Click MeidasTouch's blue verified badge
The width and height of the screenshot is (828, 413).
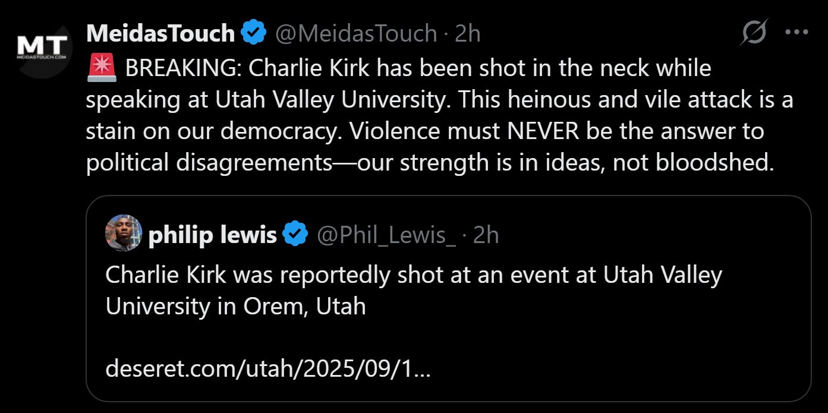click(x=253, y=33)
